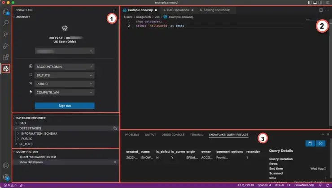Click the no ports forwarded status icon
332x192 pixels.
point(22,185)
